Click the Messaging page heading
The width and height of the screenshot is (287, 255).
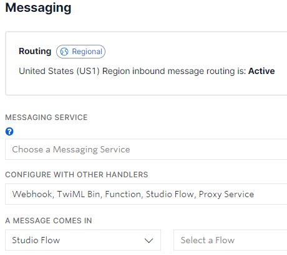point(38,8)
